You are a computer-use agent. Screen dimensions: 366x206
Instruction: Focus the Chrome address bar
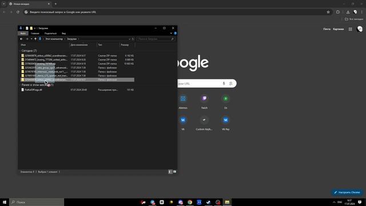[177, 12]
